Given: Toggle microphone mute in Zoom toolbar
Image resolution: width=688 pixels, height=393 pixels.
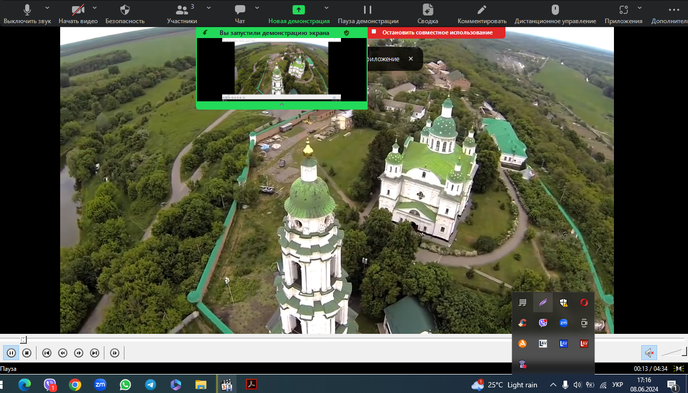Looking at the screenshot, I should [27, 10].
